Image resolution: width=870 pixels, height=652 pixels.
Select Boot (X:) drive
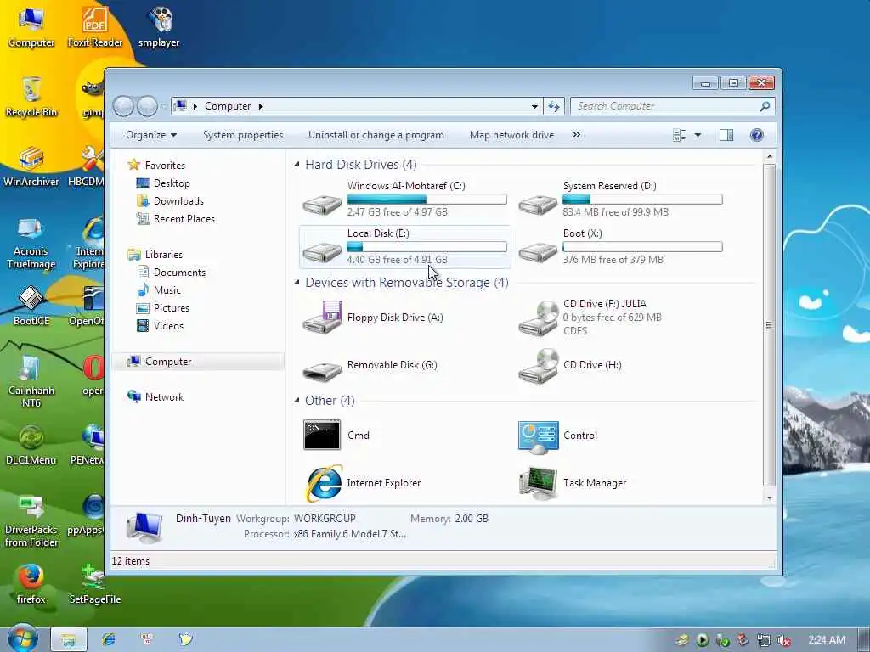[620, 246]
